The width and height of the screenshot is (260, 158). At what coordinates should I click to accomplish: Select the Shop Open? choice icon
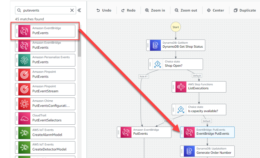tap(158, 64)
